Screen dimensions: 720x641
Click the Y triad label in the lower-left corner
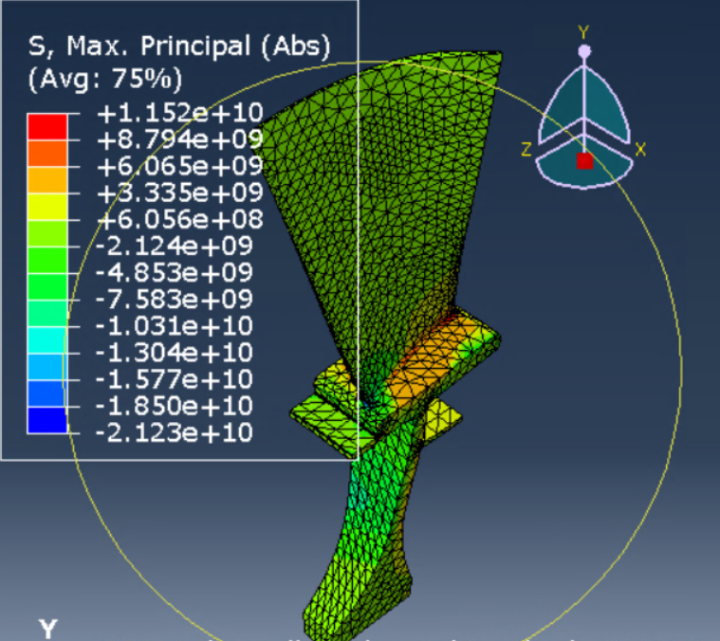[x=48, y=629]
